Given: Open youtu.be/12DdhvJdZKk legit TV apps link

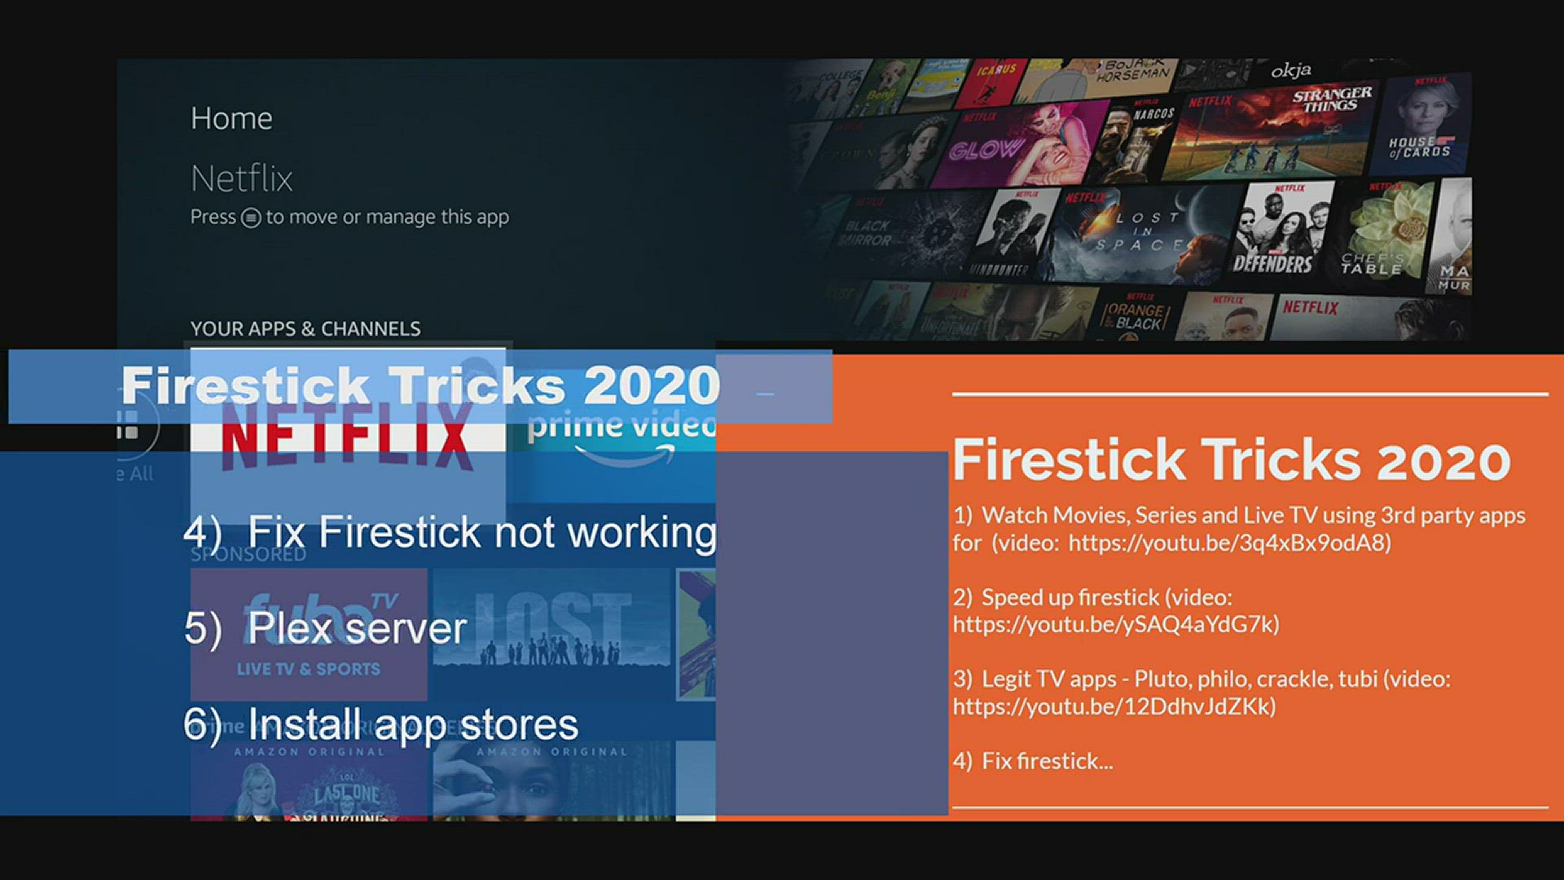Looking at the screenshot, I should click(x=1114, y=706).
